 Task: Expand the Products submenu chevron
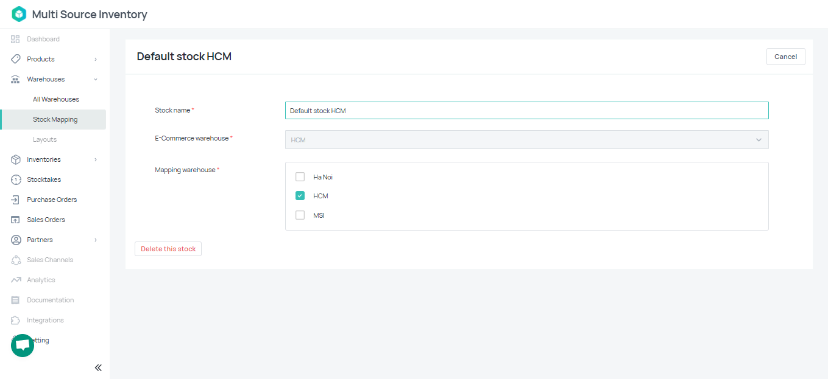(x=96, y=59)
